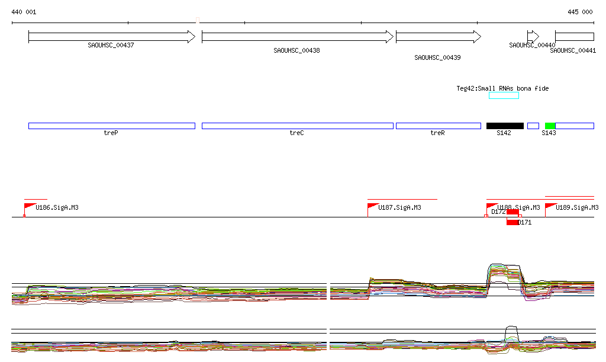Click the 445 000 end coordinate label
The width and height of the screenshot is (606, 362).
coord(580,12)
